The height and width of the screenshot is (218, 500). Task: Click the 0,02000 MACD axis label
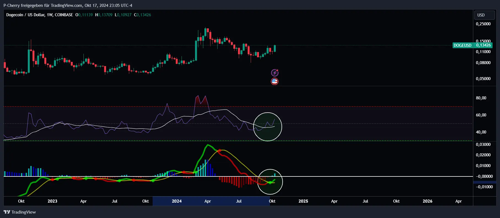tap(483, 155)
